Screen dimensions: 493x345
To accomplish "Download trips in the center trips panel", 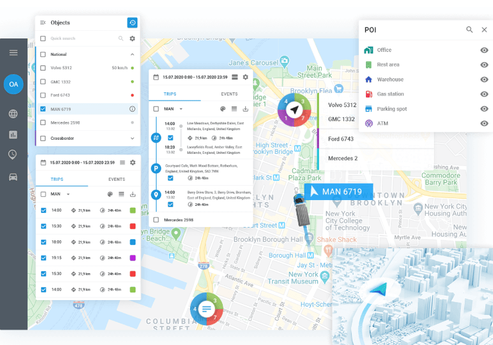I will (x=246, y=109).
